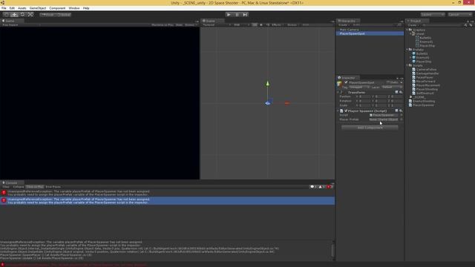
Task: Open the Layer dropdown in Inspector
Action: tap(391, 88)
